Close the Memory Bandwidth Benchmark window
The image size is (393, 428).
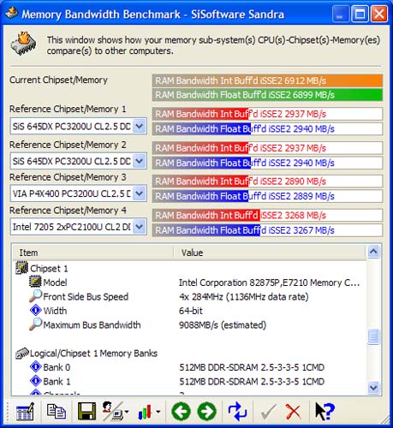pos(379,14)
